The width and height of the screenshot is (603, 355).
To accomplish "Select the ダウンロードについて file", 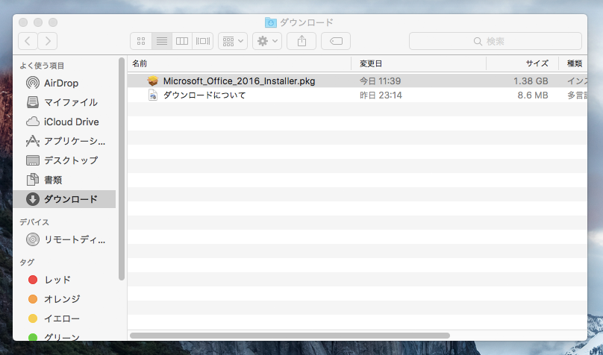I will [204, 95].
